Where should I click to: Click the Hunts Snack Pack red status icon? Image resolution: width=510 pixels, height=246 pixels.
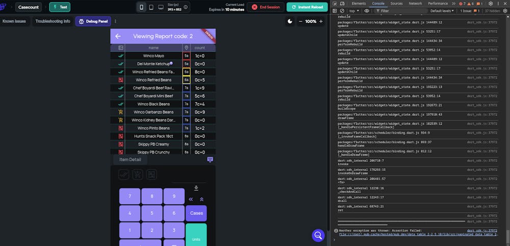pyautogui.click(x=121, y=136)
